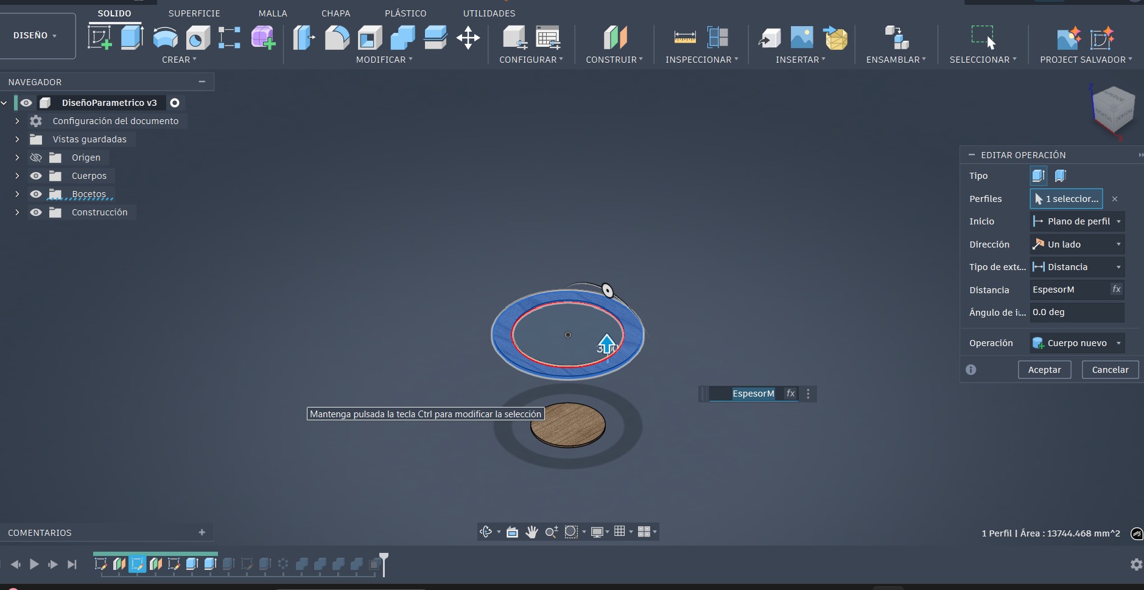
Task: Select the Revolve tool
Action: pos(166,37)
